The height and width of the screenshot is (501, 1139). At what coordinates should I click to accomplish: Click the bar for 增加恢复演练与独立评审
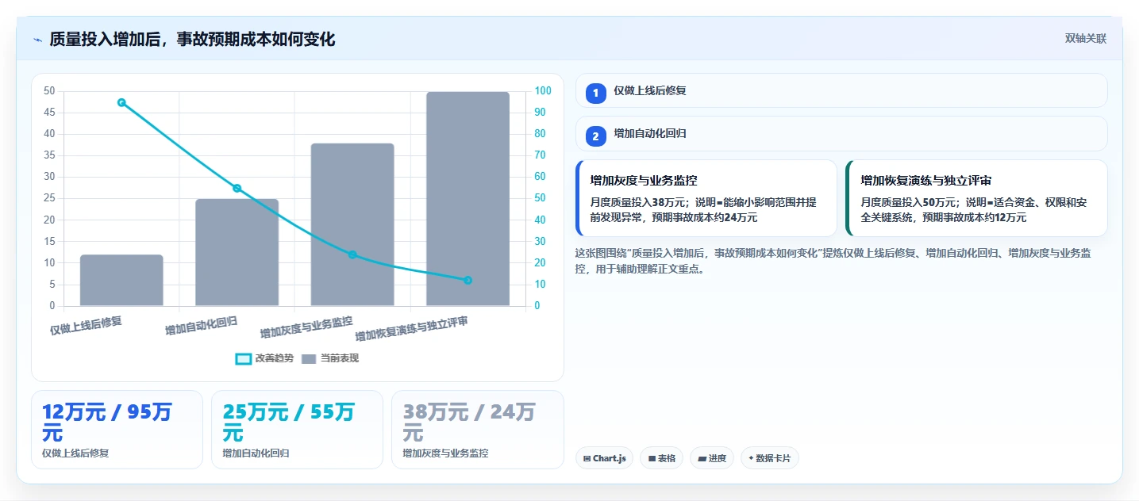point(468,199)
